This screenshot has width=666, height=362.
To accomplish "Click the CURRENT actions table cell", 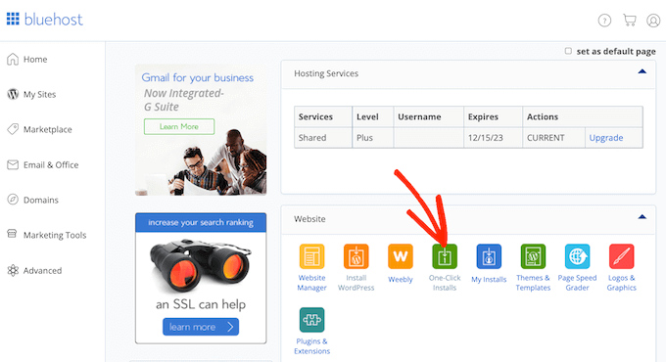I will (554, 138).
